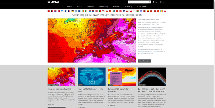Click the Log in icon link
The image size is (215, 108).
[x=162, y=2]
